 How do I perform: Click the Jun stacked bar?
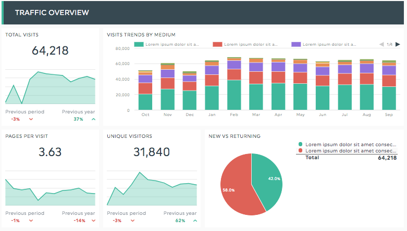[323, 85]
